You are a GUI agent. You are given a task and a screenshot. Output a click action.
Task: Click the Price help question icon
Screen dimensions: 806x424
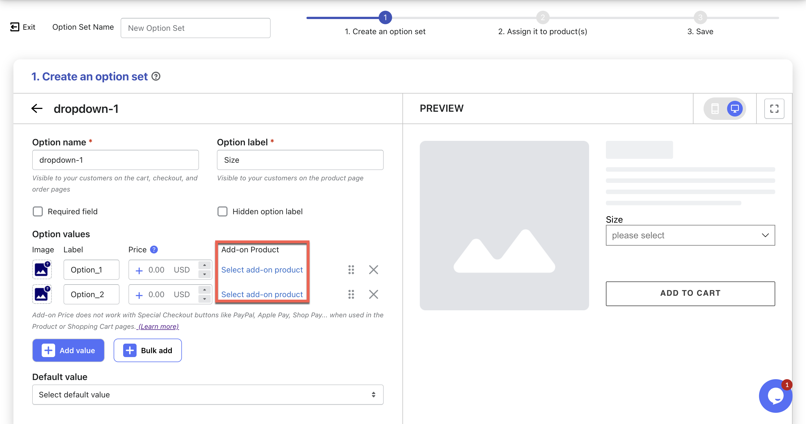coord(154,250)
